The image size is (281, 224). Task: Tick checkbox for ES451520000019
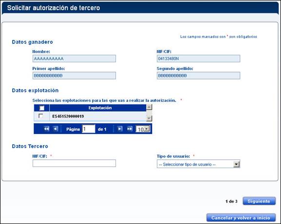pos(41,116)
